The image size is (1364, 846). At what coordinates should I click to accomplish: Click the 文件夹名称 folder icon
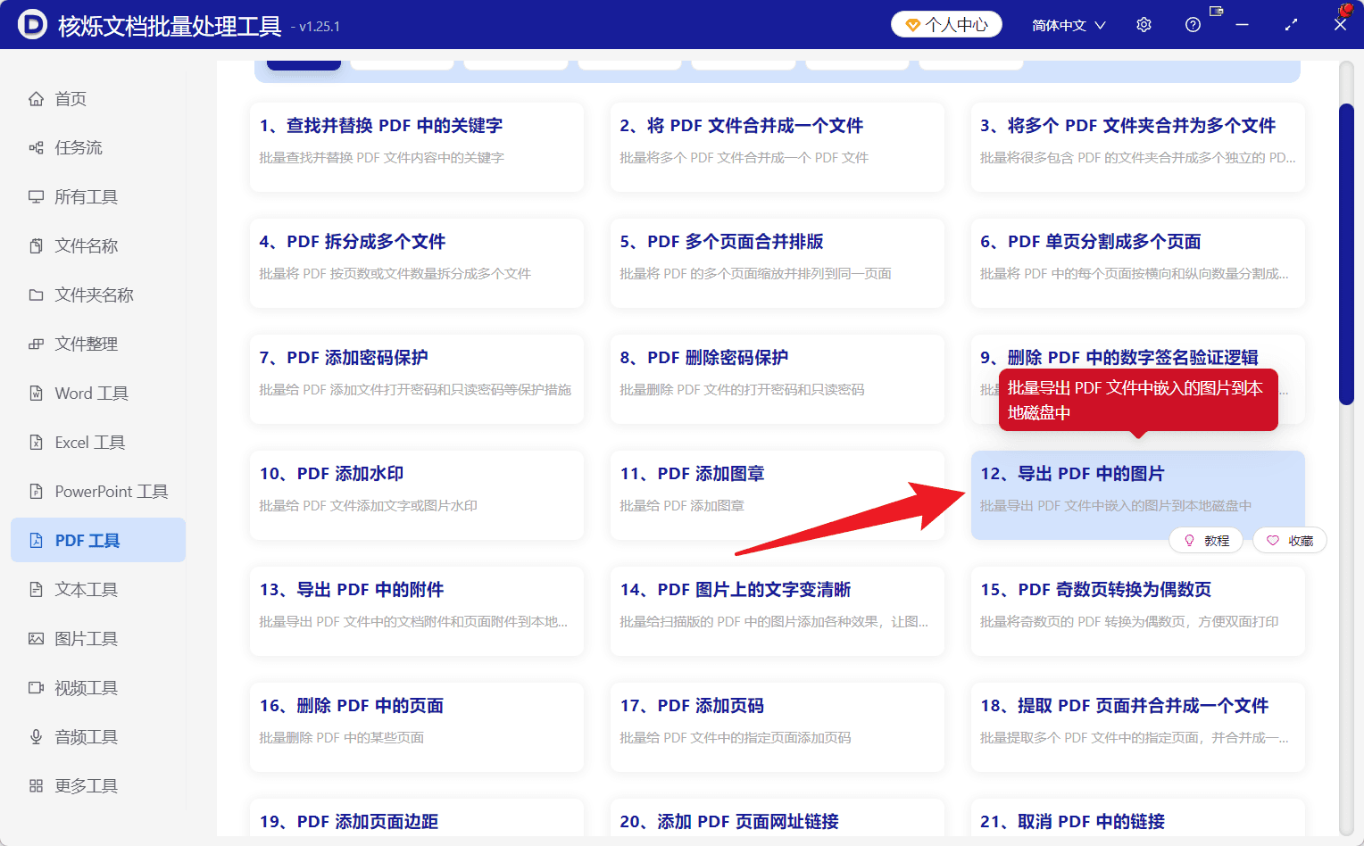tap(36, 295)
